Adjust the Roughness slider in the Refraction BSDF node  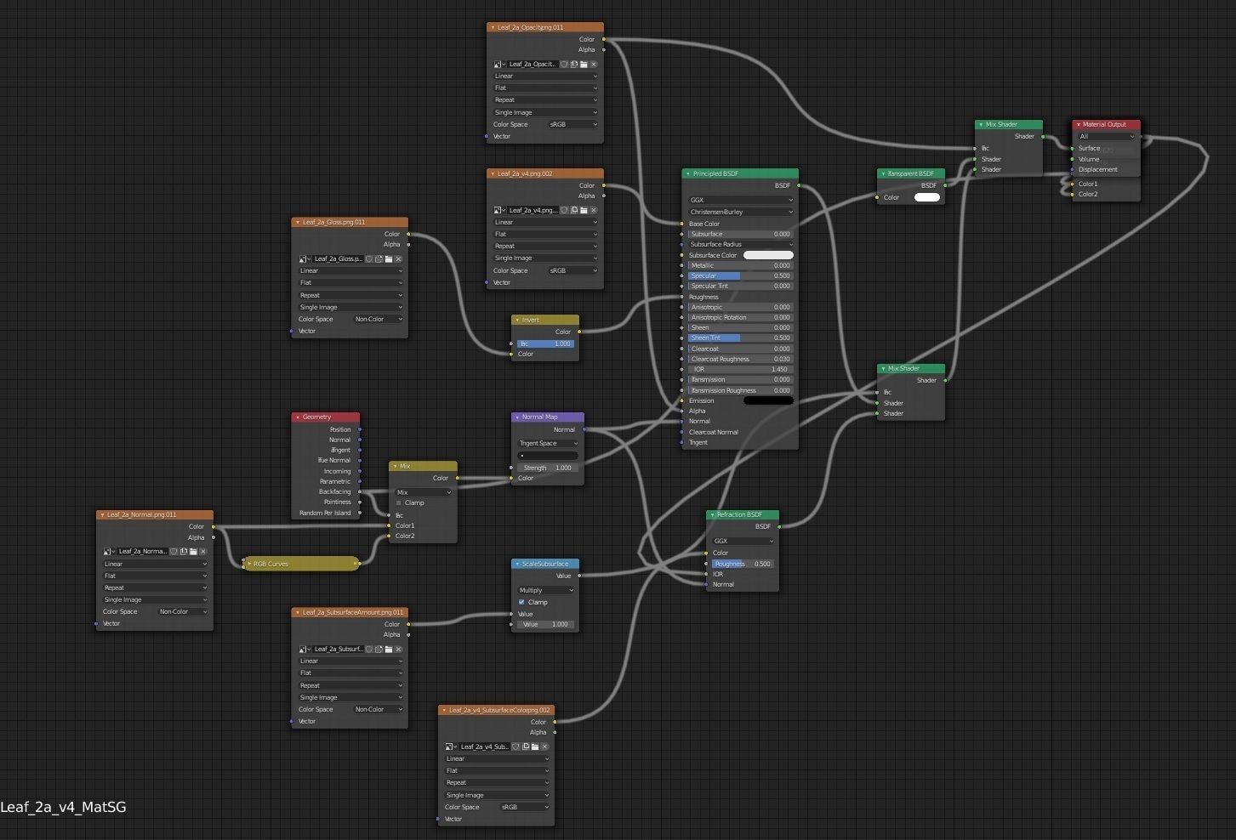coord(741,564)
